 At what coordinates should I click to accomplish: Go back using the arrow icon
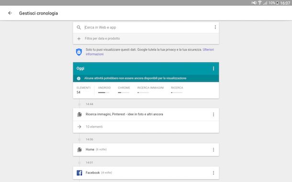[x=10, y=13]
